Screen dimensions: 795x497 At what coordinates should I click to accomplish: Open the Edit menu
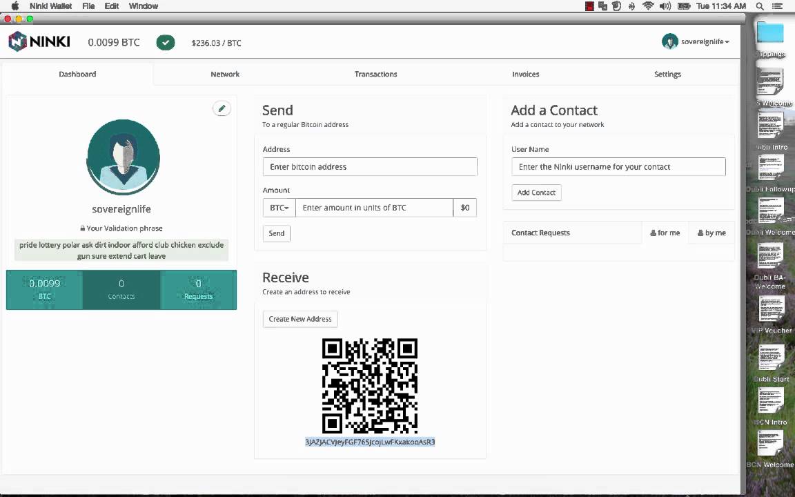112,6
